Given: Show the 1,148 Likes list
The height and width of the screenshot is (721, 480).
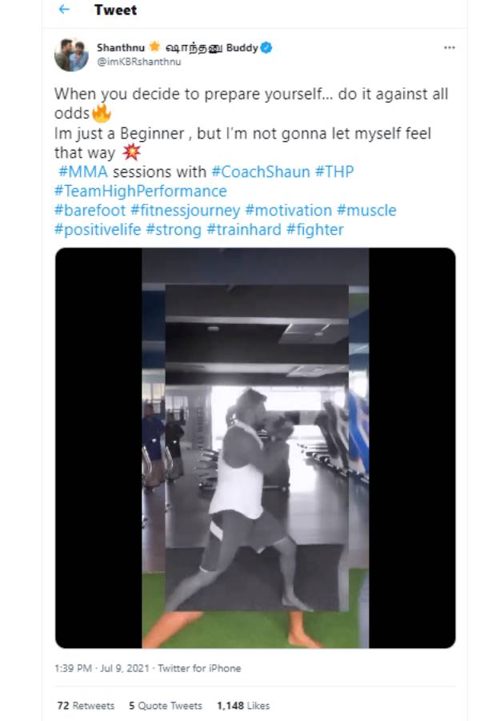Looking at the screenshot, I should coord(242,706).
